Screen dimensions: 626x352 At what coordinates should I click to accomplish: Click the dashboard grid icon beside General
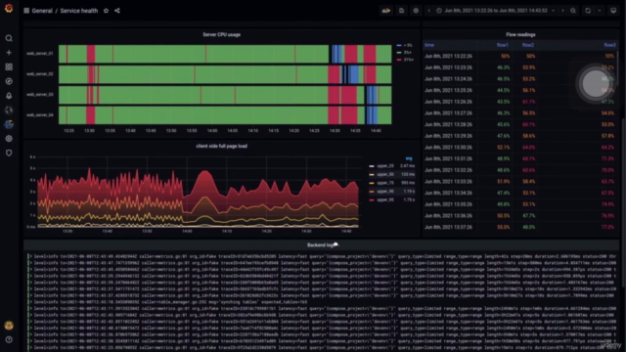[x=26, y=11]
